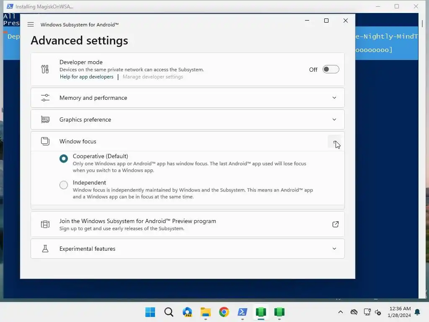The image size is (429, 322).
Task: Open the muted volume tray icon
Action: [378, 312]
